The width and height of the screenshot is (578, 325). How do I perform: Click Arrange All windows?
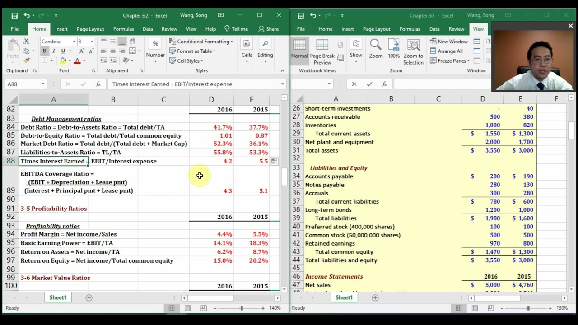[446, 51]
